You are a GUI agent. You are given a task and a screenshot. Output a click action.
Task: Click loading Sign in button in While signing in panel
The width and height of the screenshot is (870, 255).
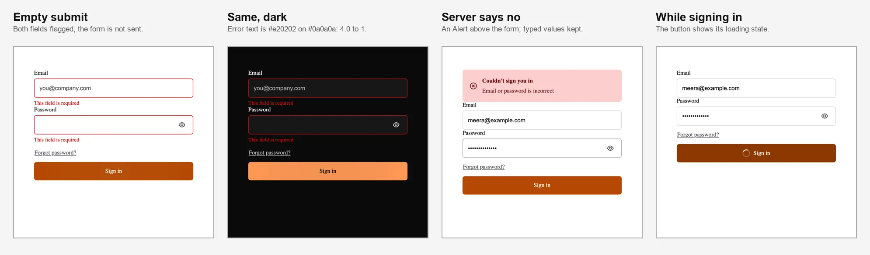(x=756, y=153)
